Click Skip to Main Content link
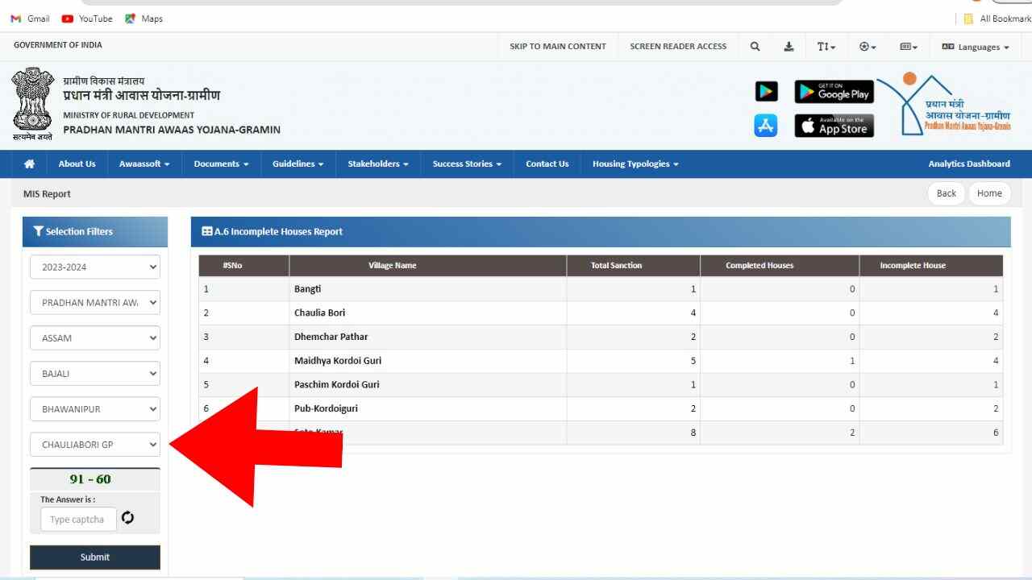 (558, 47)
